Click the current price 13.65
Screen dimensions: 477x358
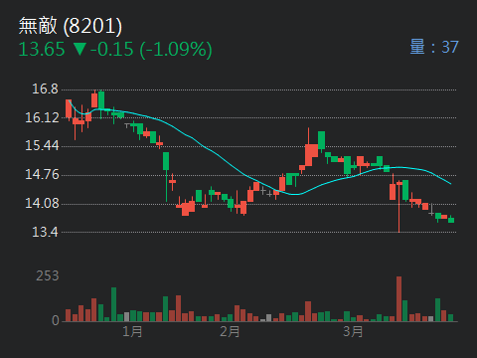(x=42, y=50)
